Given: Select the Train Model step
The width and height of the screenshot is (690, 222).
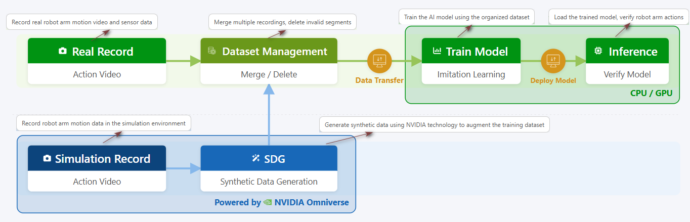Looking at the screenshot, I should [471, 51].
